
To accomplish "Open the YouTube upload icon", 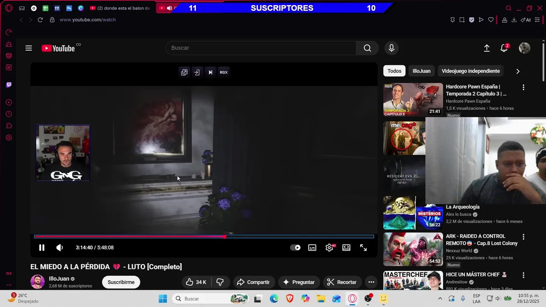I will (x=487, y=48).
